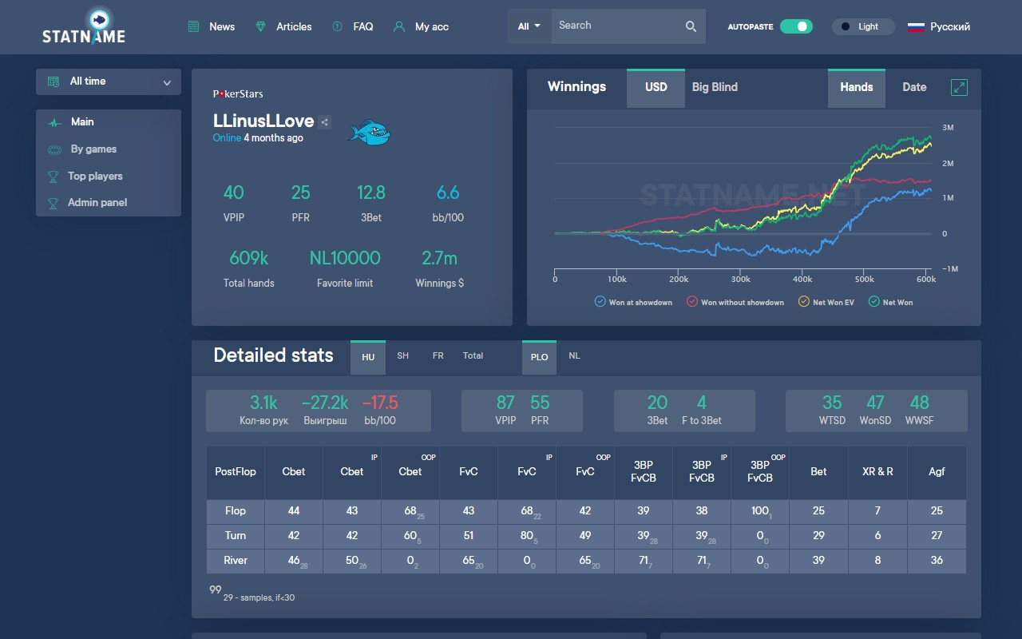1022x639 pixels.
Task: Select the Date tab in Winnings
Action: 914,87
